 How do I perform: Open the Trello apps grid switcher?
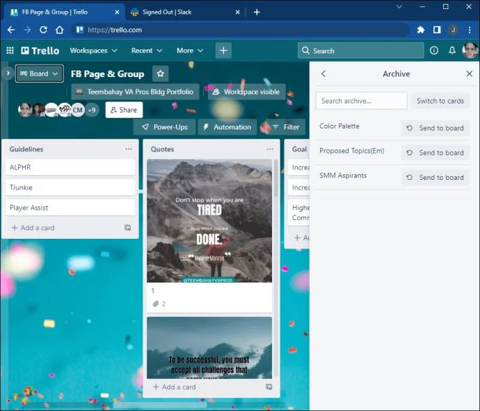pos(10,51)
